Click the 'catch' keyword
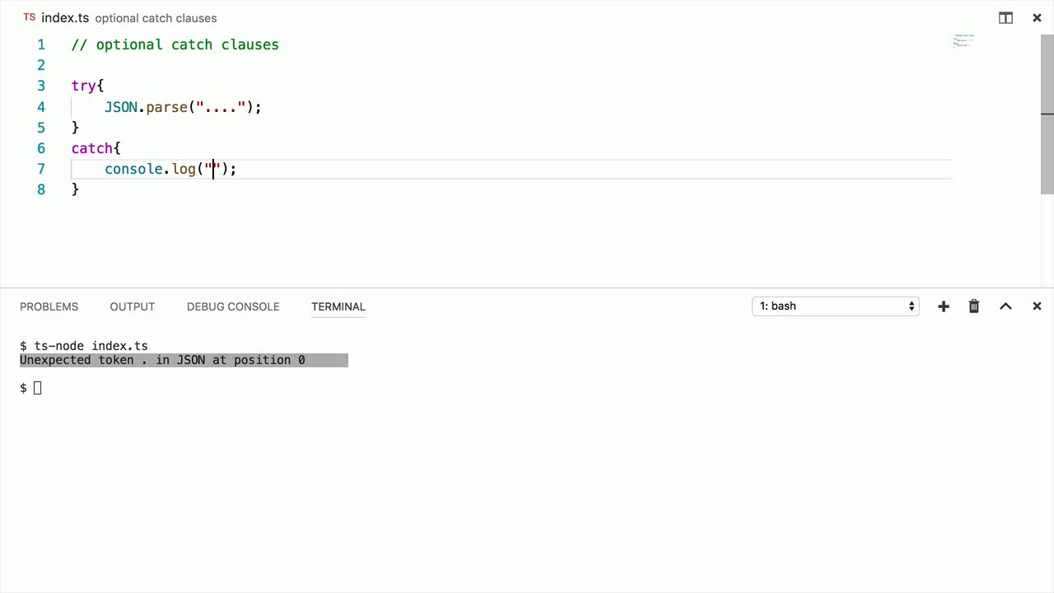Viewport: 1054px width, 593px height. coord(92,148)
